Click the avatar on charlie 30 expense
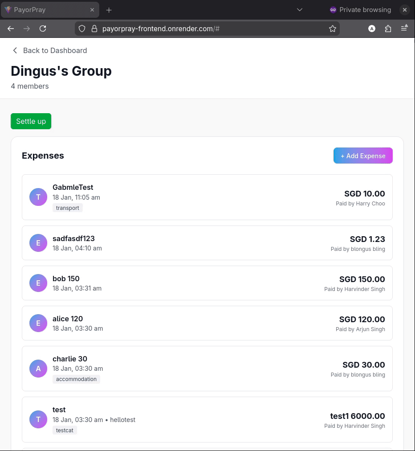Image resolution: width=415 pixels, height=451 pixels. coord(38,369)
